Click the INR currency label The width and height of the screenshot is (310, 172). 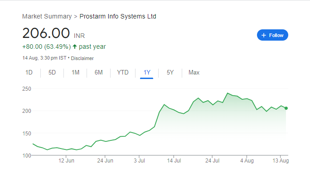tap(79, 36)
